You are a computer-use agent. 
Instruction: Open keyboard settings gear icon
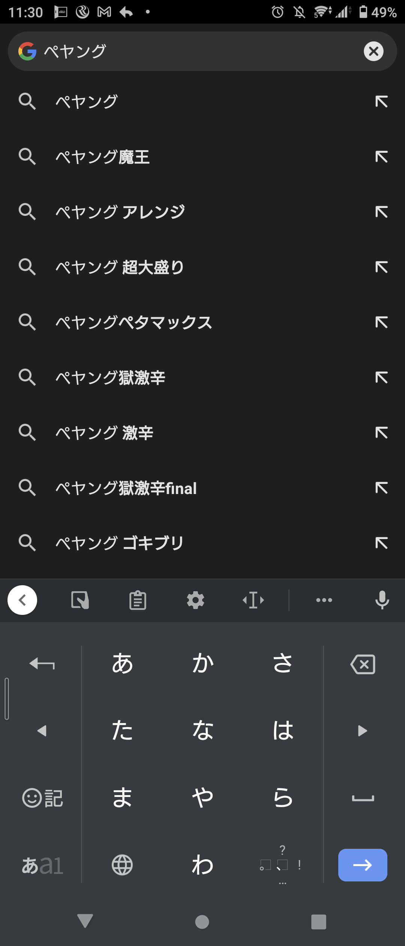coord(195,600)
